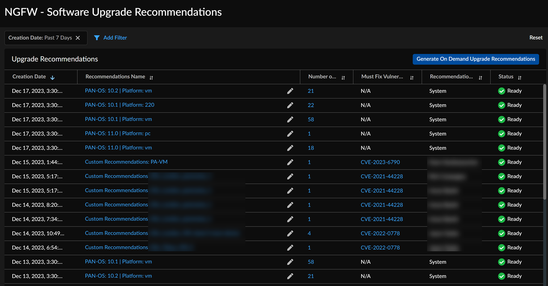Viewport: 548px width, 286px height.
Task: Sort by Recommendation type column header icon
Action: click(x=480, y=78)
